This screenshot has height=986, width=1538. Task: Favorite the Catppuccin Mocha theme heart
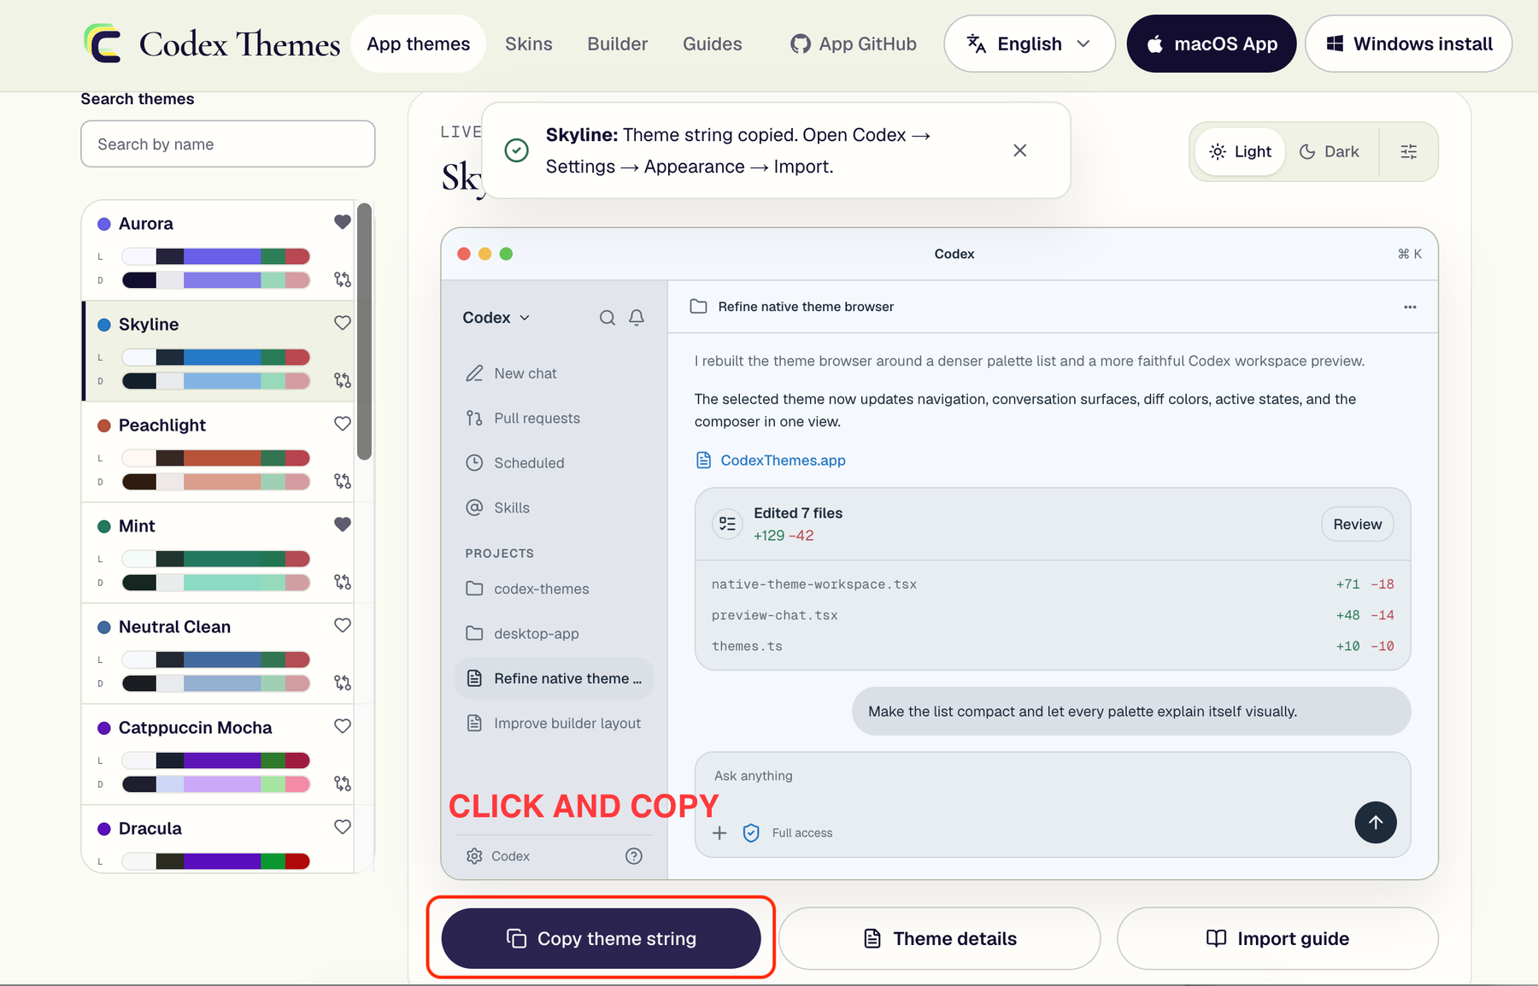click(343, 726)
